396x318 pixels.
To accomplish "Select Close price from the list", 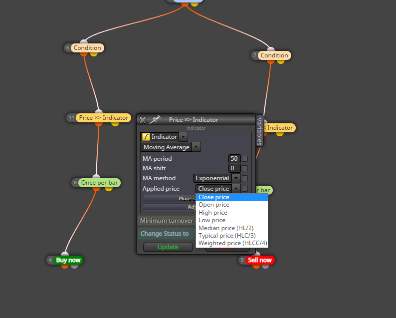I will click(232, 197).
